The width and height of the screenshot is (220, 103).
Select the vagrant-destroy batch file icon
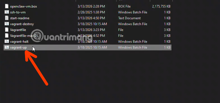(6, 24)
